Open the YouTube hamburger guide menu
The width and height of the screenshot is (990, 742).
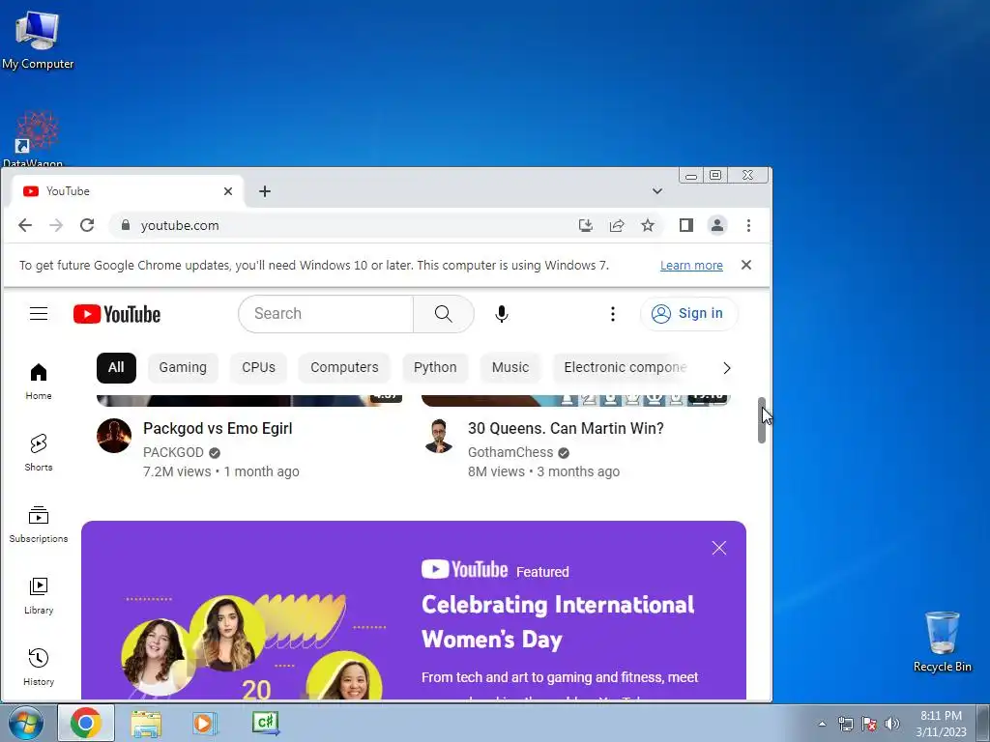tap(39, 314)
